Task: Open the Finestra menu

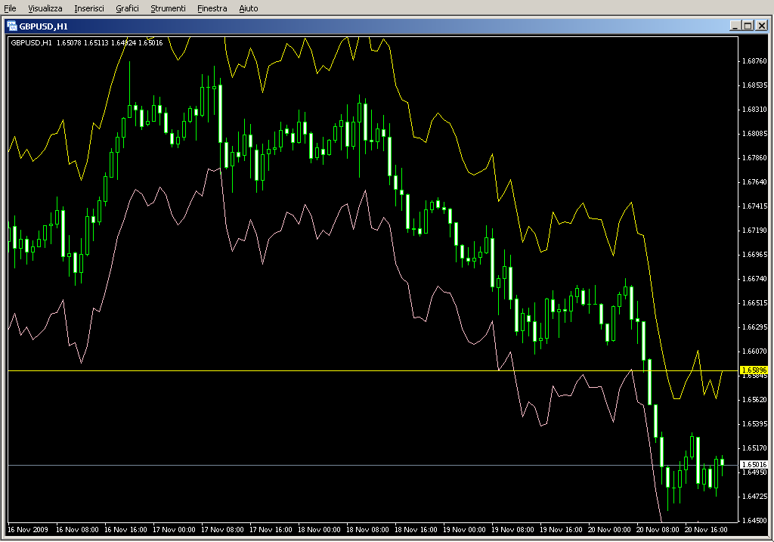Action: (212, 8)
